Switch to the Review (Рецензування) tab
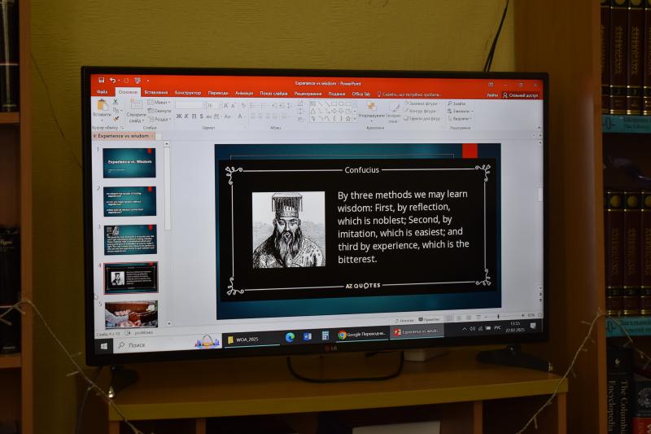 (308, 94)
